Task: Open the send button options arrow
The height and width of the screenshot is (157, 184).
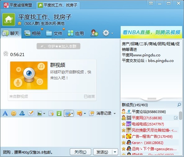Action: tap(115, 152)
